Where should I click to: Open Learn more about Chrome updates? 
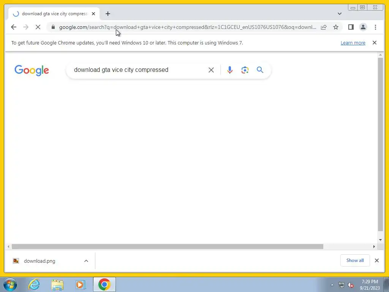[x=353, y=43]
